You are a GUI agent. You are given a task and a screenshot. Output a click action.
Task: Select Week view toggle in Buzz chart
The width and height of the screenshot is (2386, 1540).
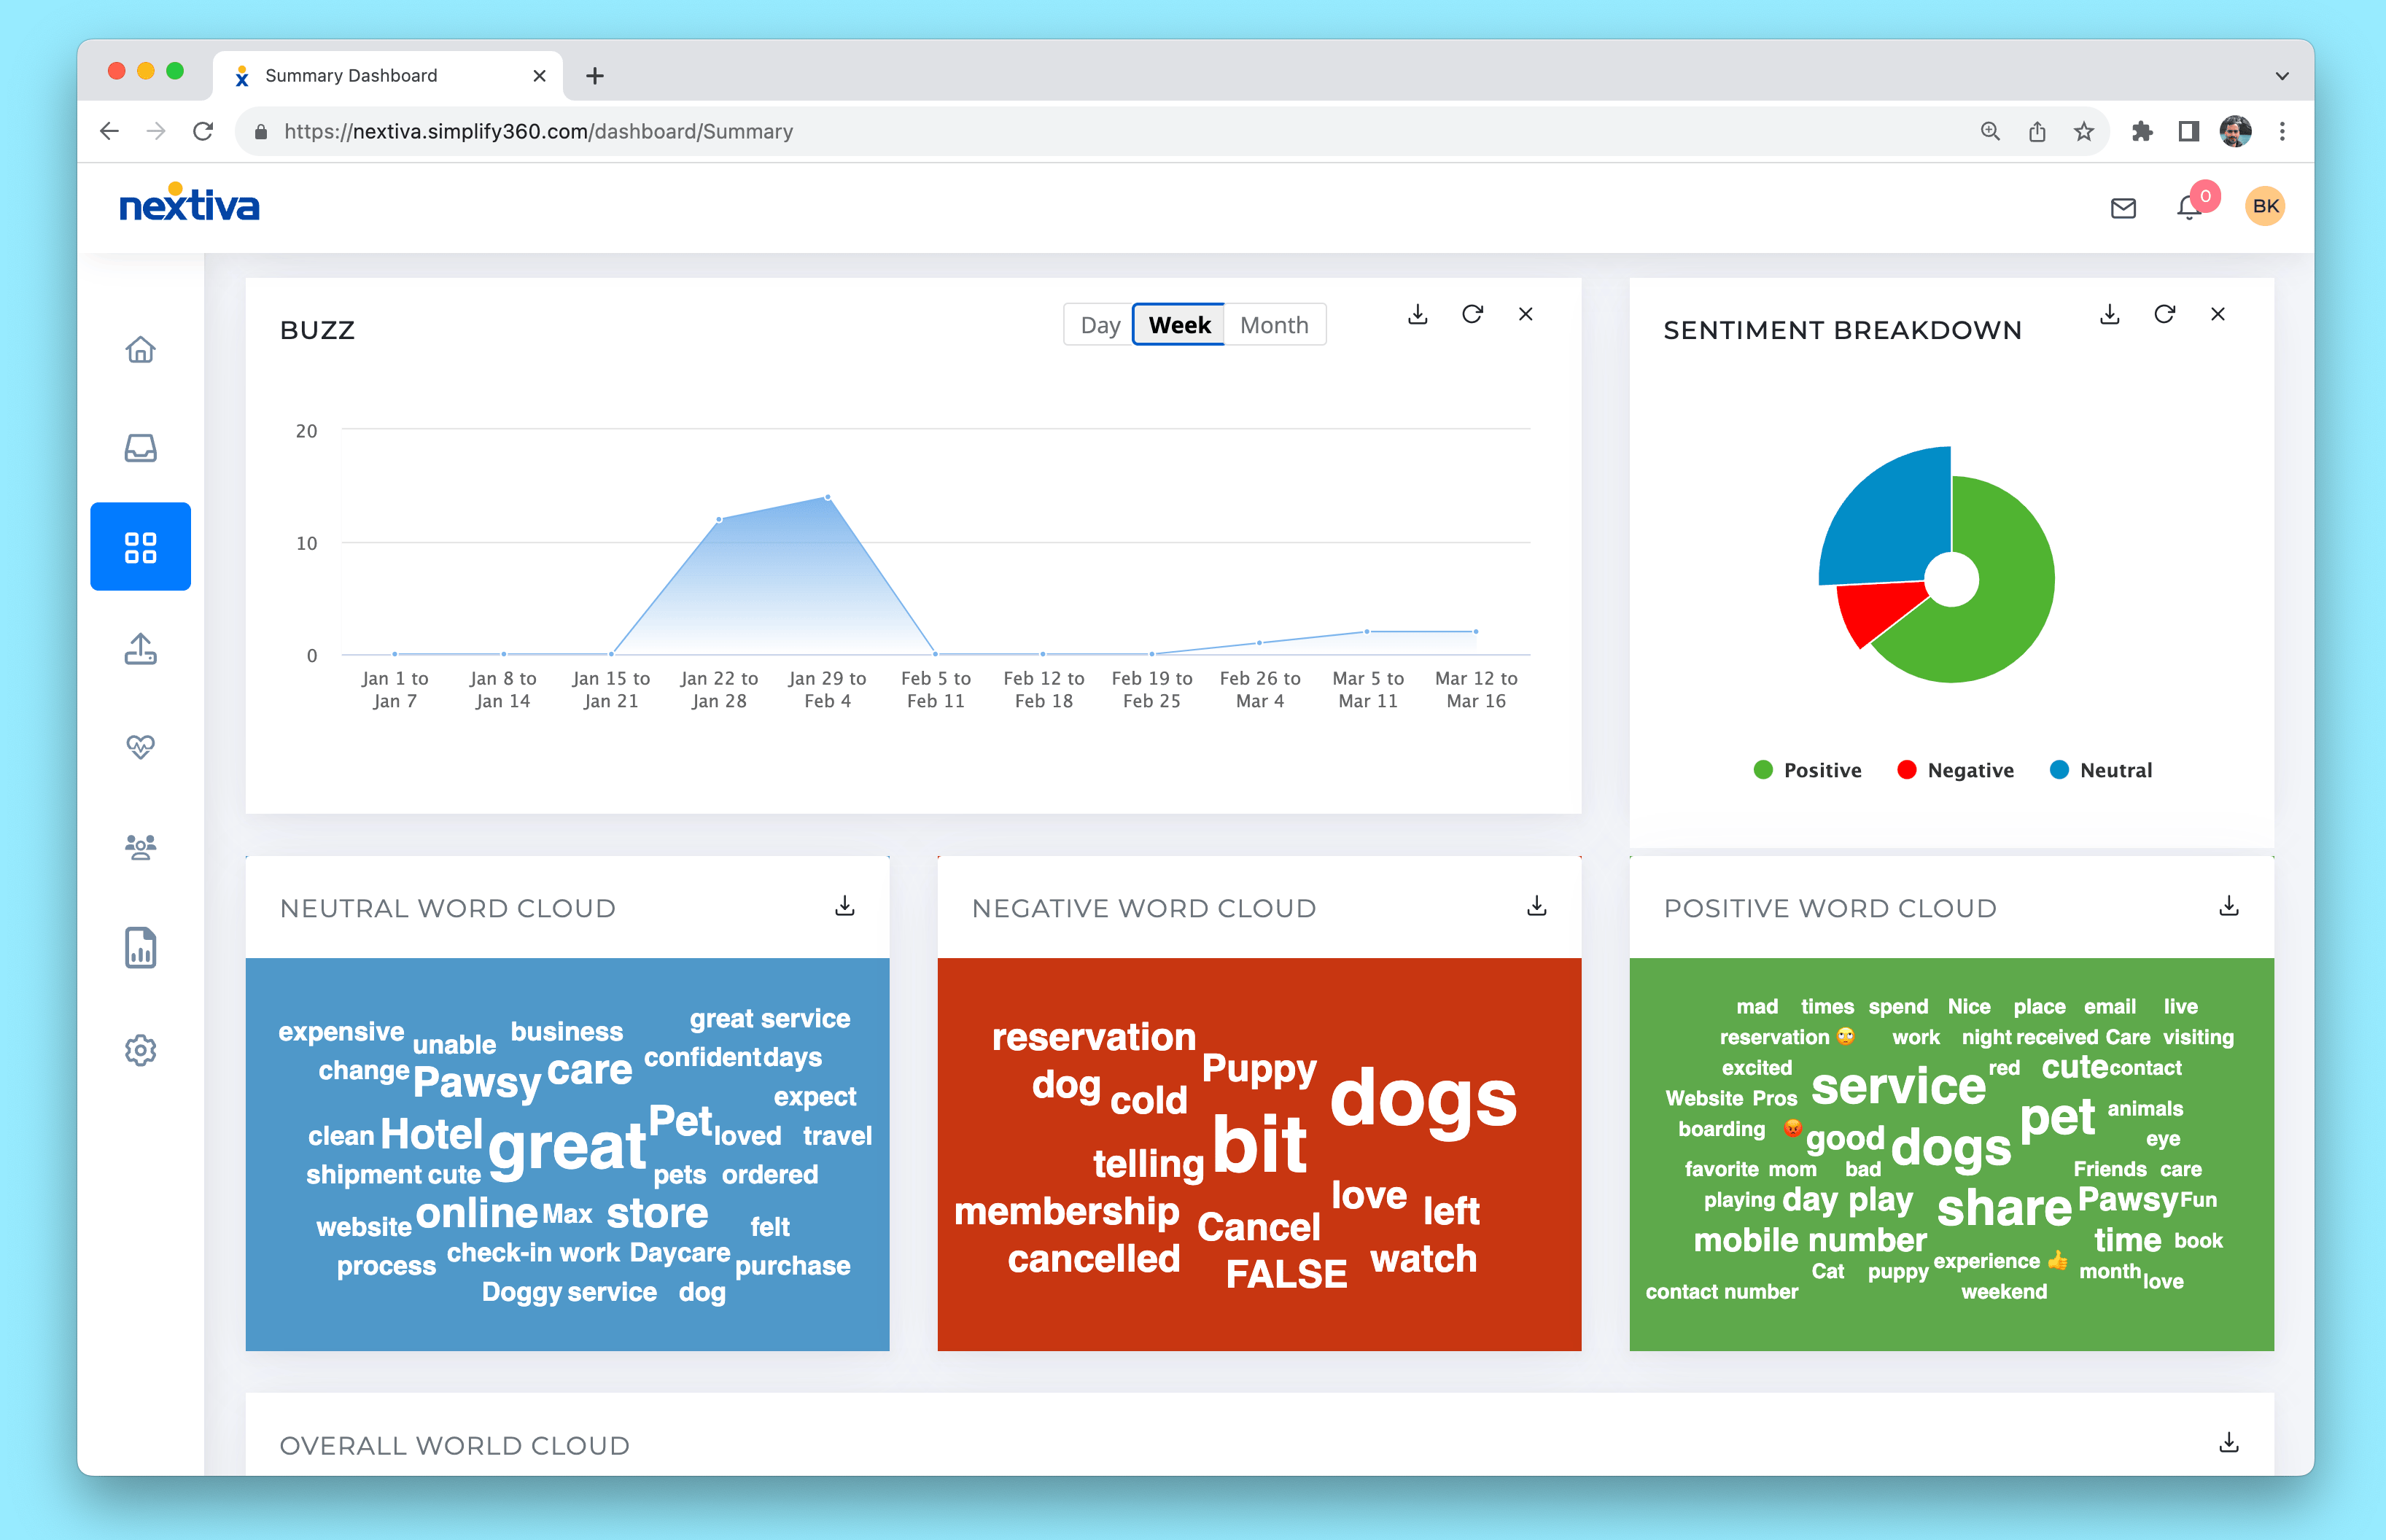pos(1178,325)
